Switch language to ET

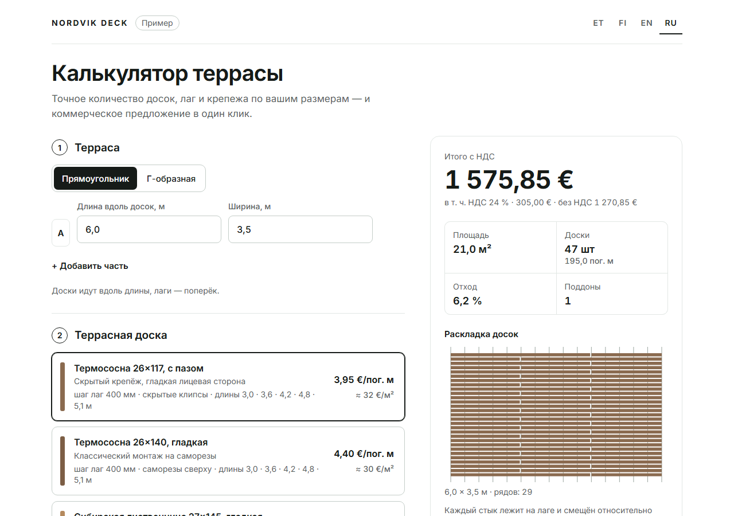(x=598, y=24)
